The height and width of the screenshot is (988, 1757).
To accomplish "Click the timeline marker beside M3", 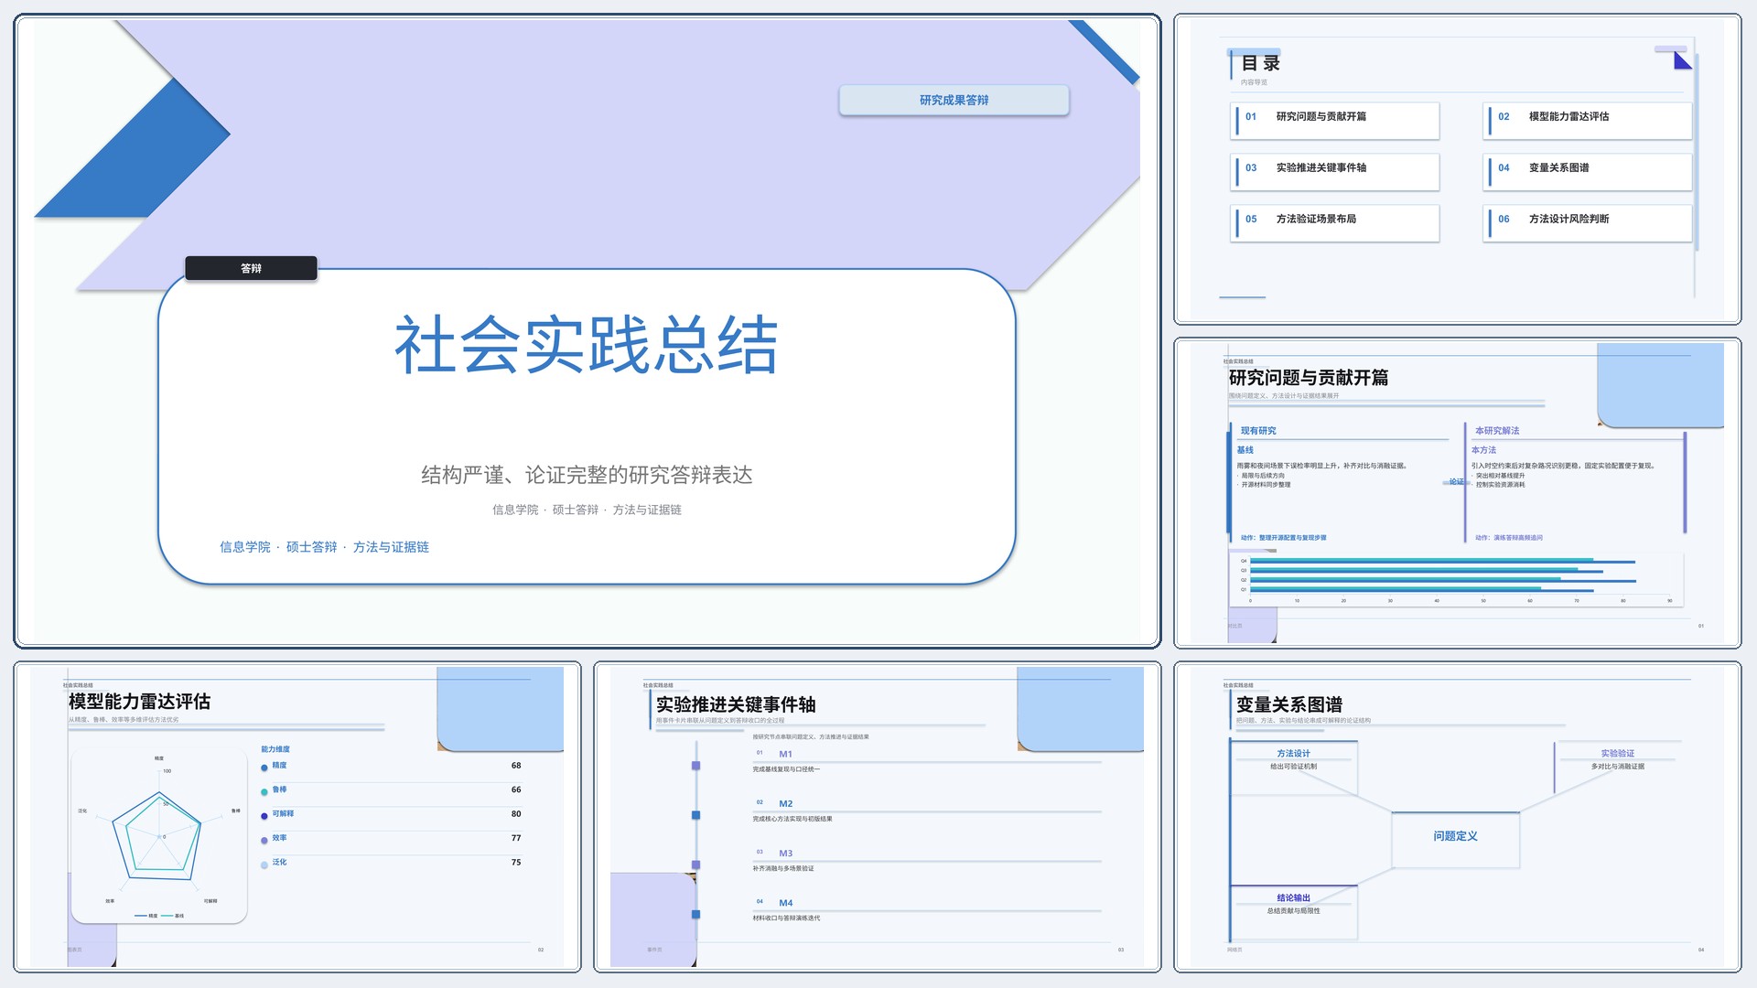I will point(695,864).
